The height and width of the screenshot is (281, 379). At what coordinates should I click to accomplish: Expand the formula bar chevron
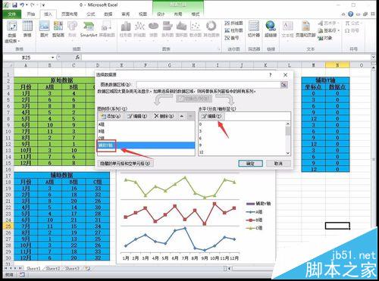(373, 58)
